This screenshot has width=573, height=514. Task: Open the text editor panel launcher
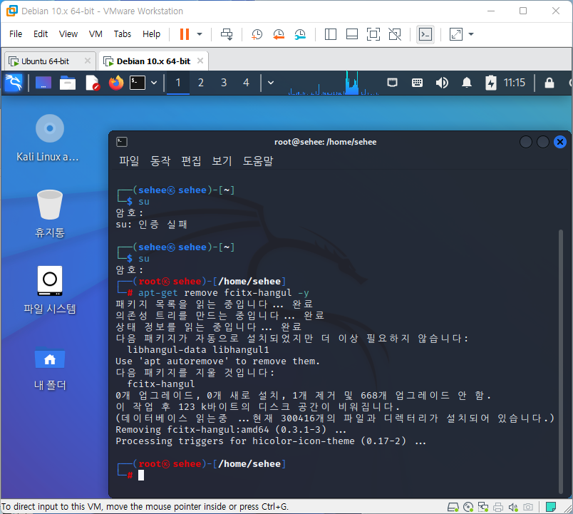[92, 83]
